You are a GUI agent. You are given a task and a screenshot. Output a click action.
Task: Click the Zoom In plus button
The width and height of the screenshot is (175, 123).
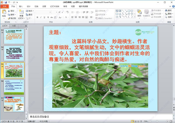click(167, 122)
